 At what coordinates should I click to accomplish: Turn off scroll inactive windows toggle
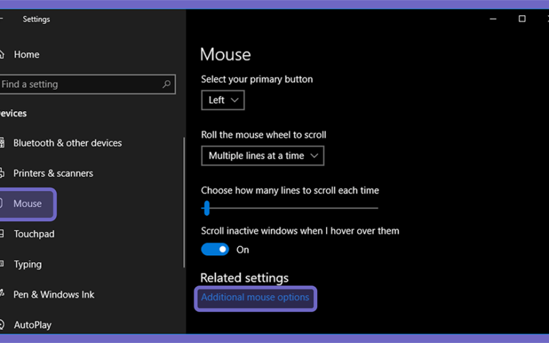click(215, 250)
